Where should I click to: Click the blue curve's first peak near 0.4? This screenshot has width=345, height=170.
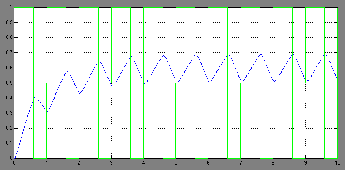point(35,97)
